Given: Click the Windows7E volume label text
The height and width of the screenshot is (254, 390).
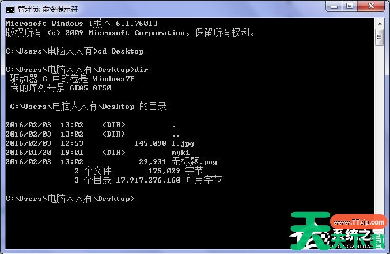Looking at the screenshot, I should pyautogui.click(x=114, y=79).
